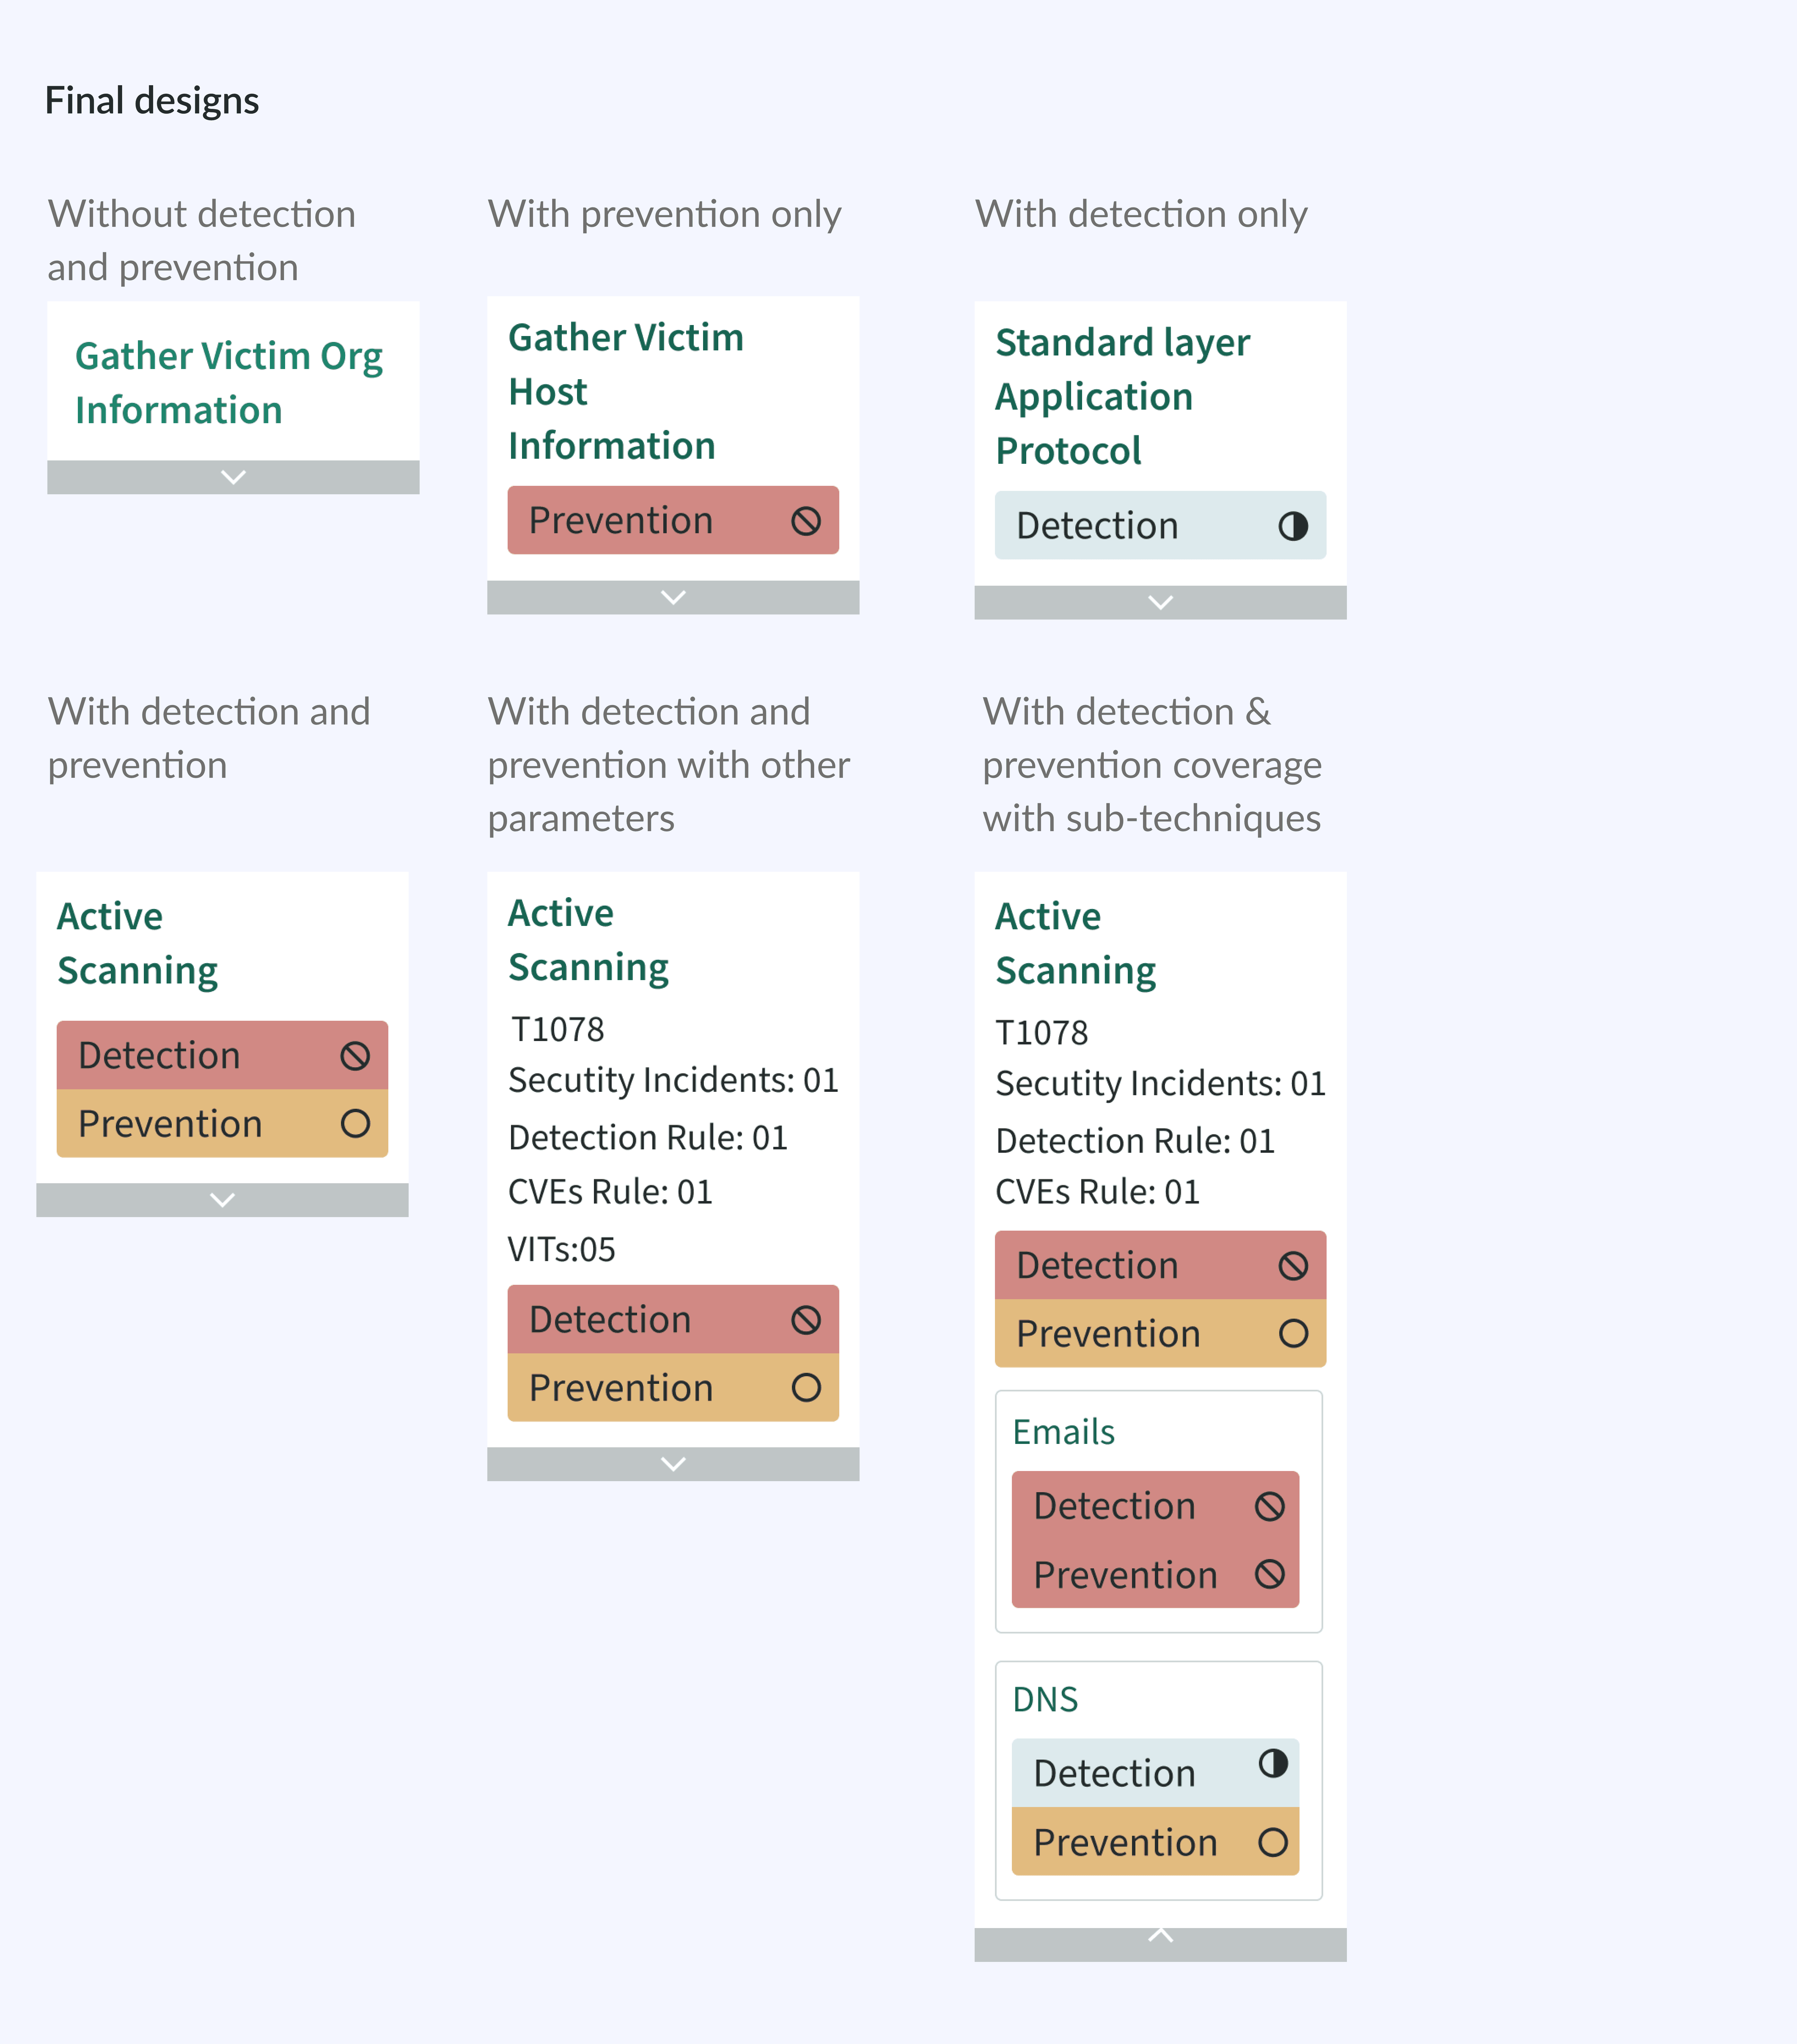The image size is (1797, 2044).
Task: Select the Emails sub-technique heading
Action: pos(1063,1432)
